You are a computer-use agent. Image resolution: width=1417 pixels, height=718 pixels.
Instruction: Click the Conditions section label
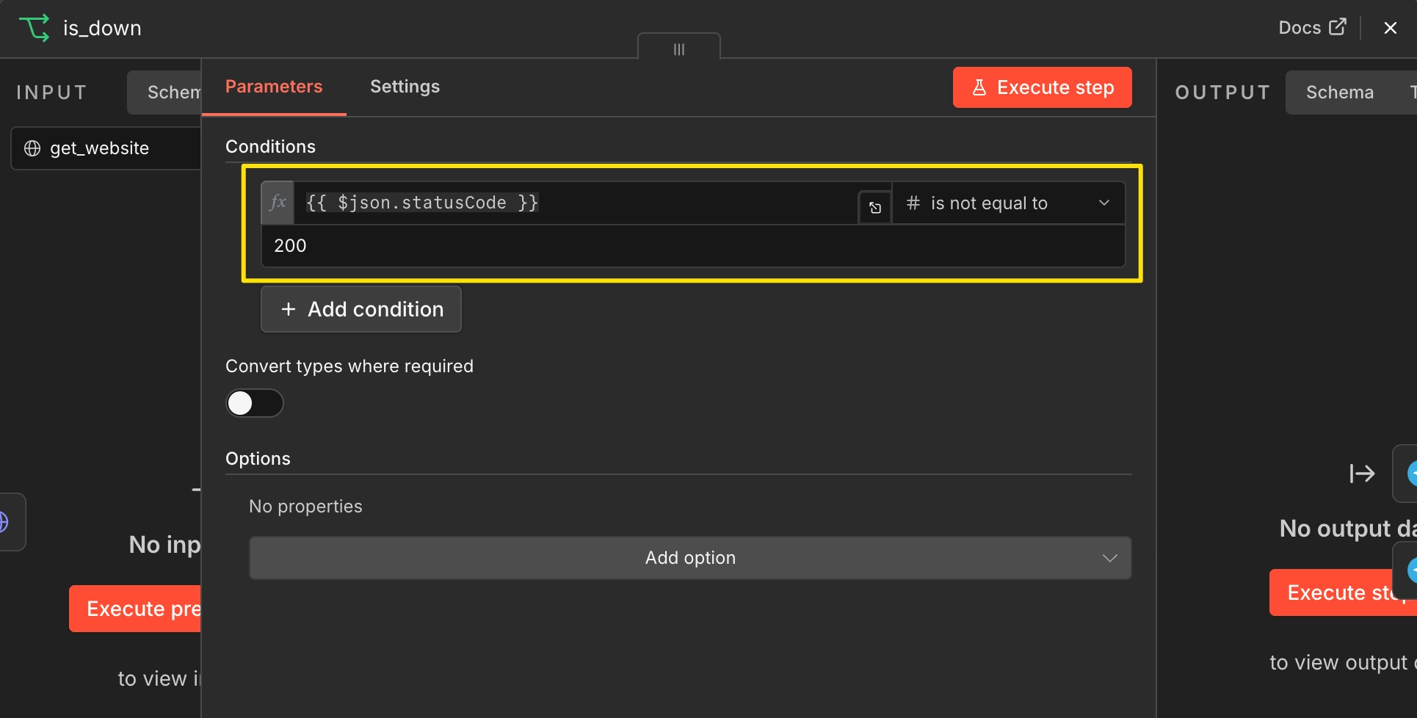(x=270, y=147)
